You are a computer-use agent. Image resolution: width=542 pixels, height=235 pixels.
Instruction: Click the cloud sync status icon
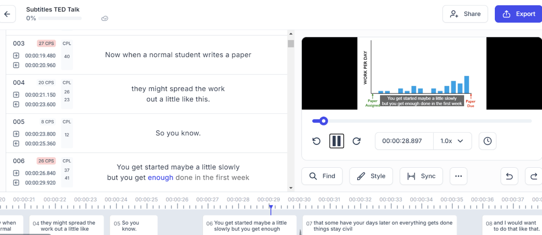coord(105,19)
